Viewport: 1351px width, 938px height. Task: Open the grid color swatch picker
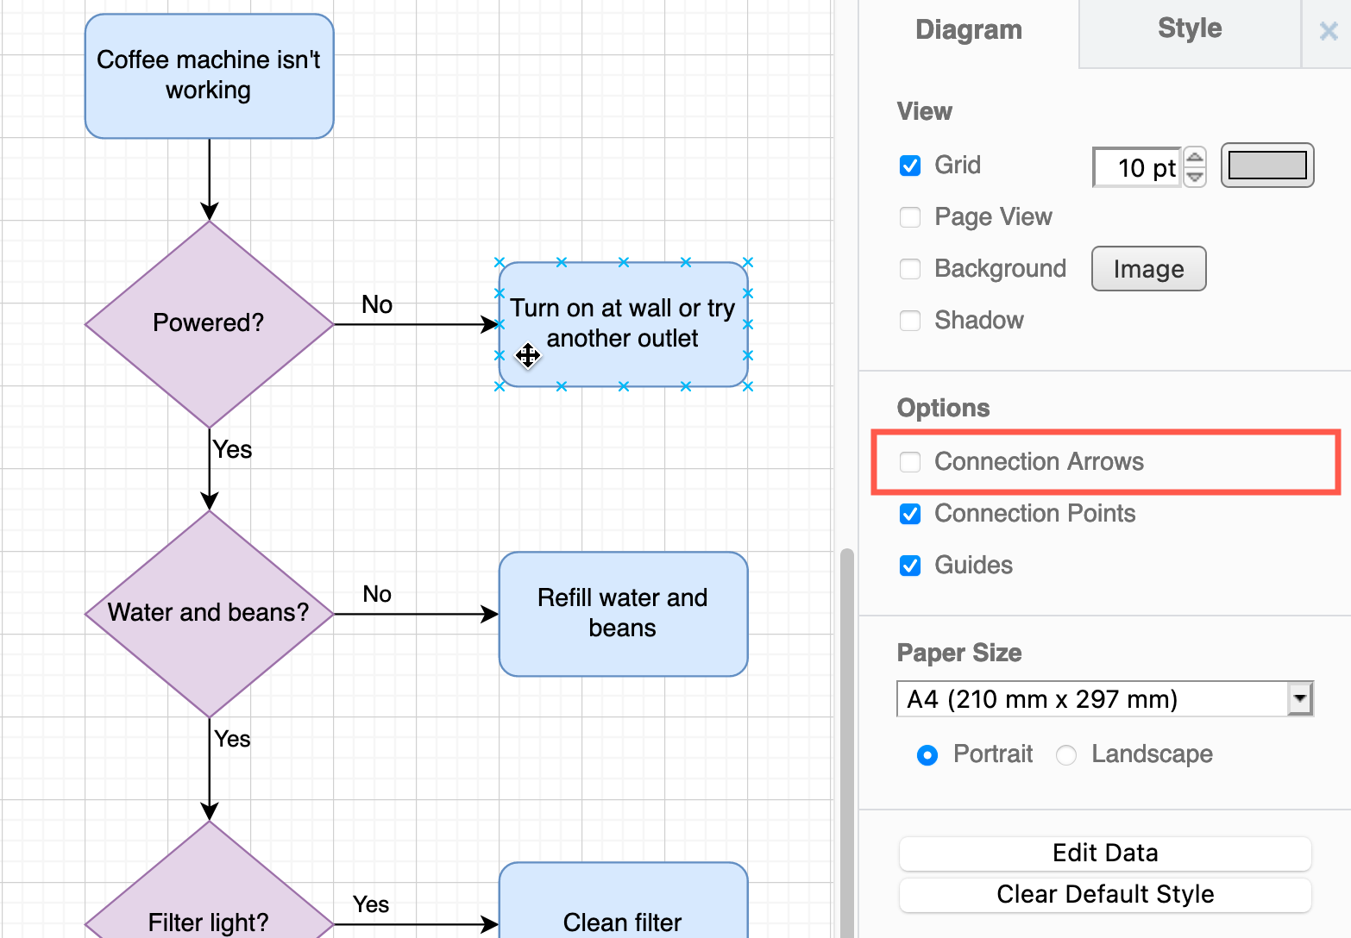click(1266, 165)
